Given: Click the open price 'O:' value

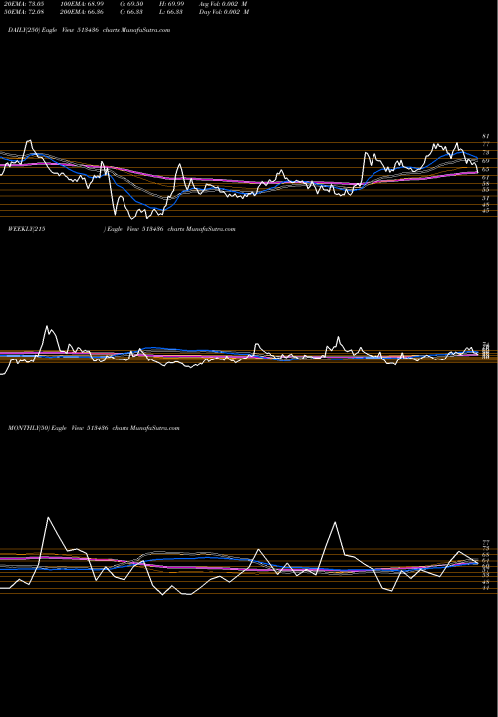Looking at the screenshot, I should [x=132, y=4].
